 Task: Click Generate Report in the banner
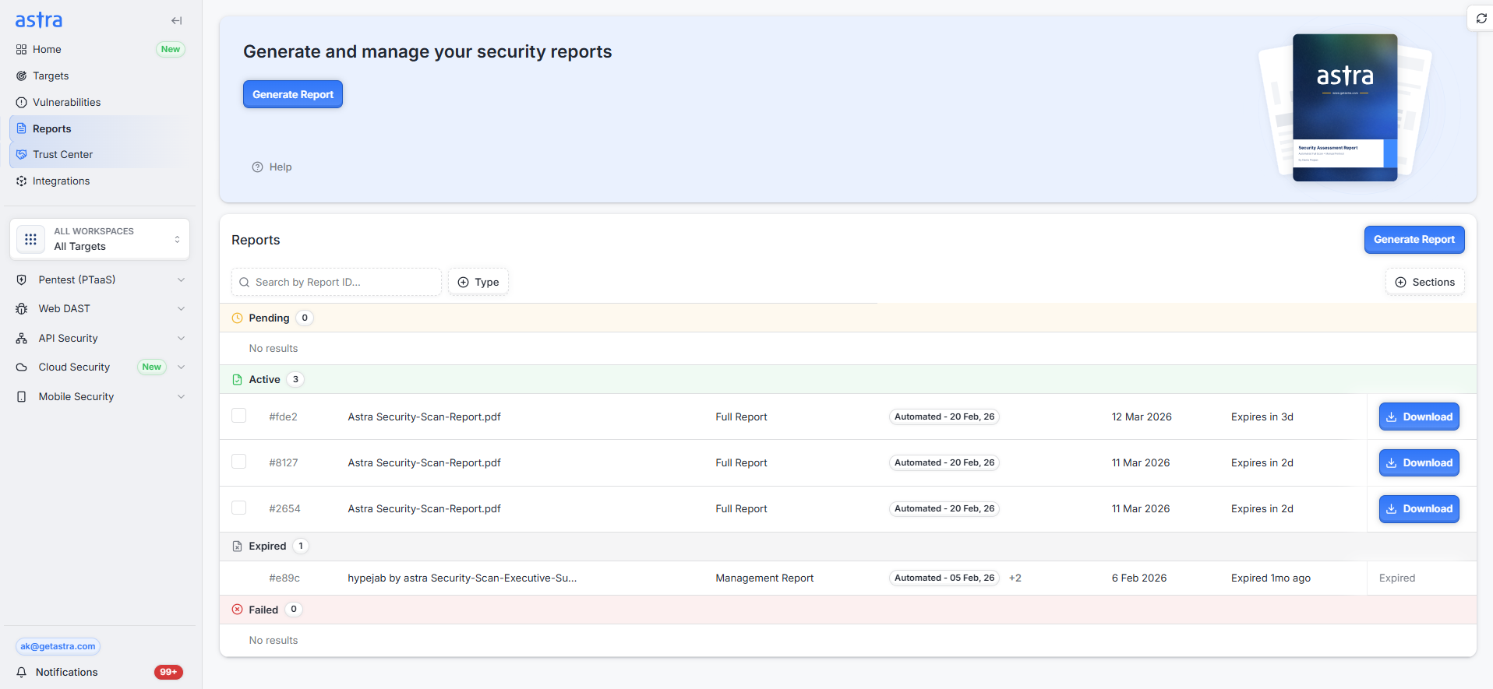293,94
